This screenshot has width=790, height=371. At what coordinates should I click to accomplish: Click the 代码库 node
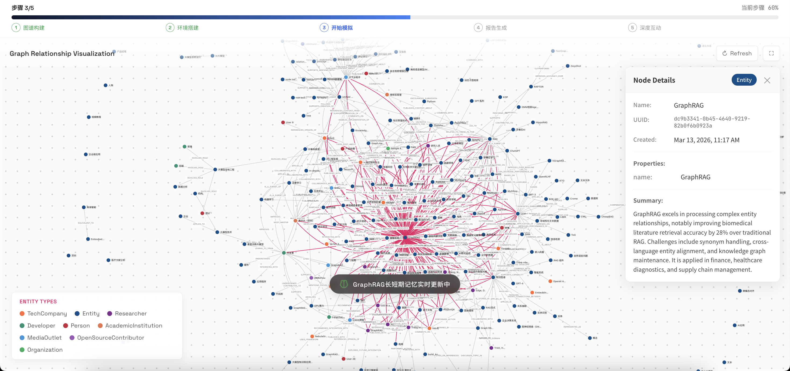coord(273,294)
